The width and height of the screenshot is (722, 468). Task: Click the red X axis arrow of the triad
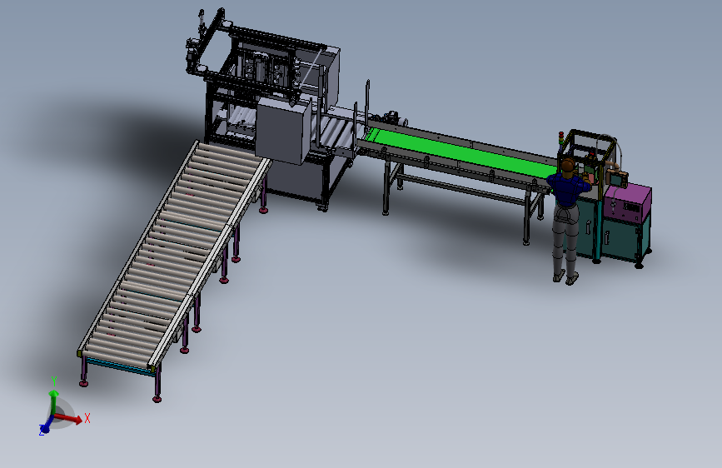point(68,417)
